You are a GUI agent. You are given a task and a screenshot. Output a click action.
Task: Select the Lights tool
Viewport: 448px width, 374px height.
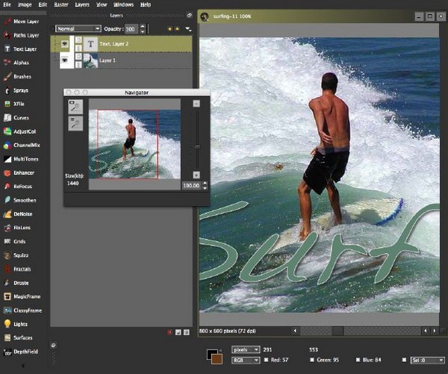click(x=20, y=324)
